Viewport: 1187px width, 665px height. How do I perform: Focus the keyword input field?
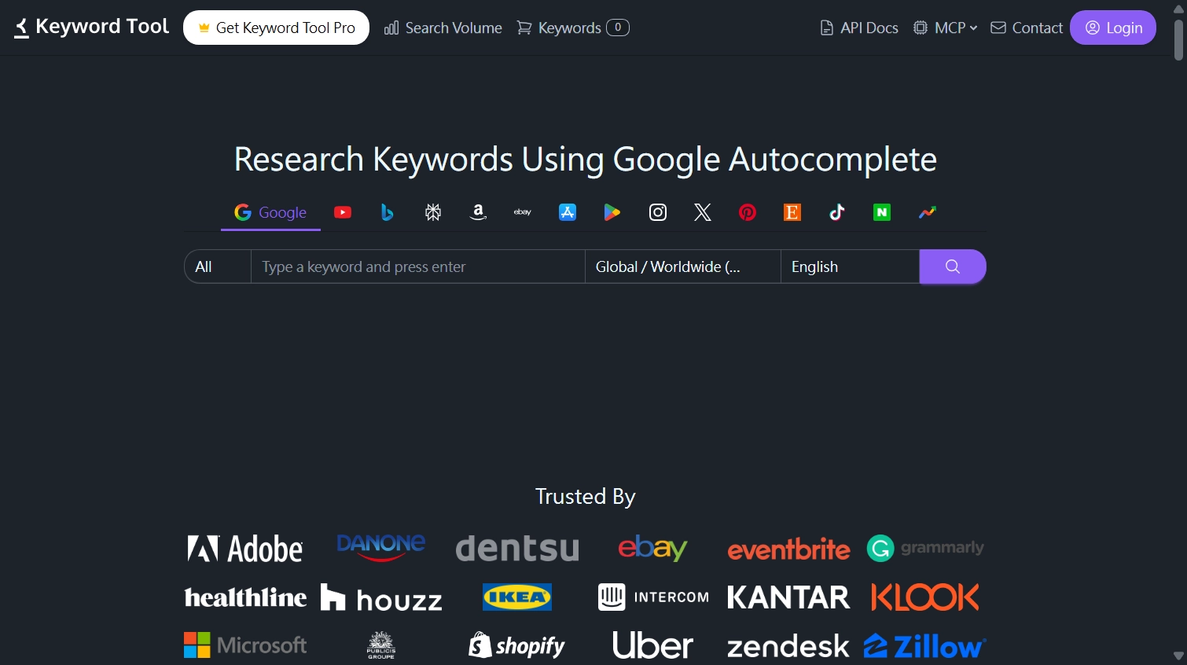pos(418,266)
